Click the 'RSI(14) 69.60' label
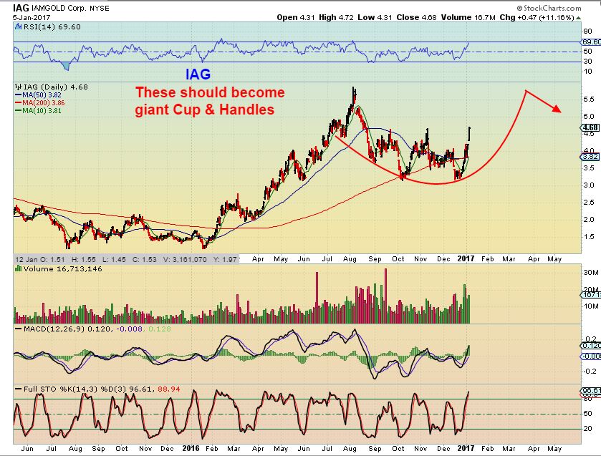The width and height of the screenshot is (601, 456). coord(52,26)
